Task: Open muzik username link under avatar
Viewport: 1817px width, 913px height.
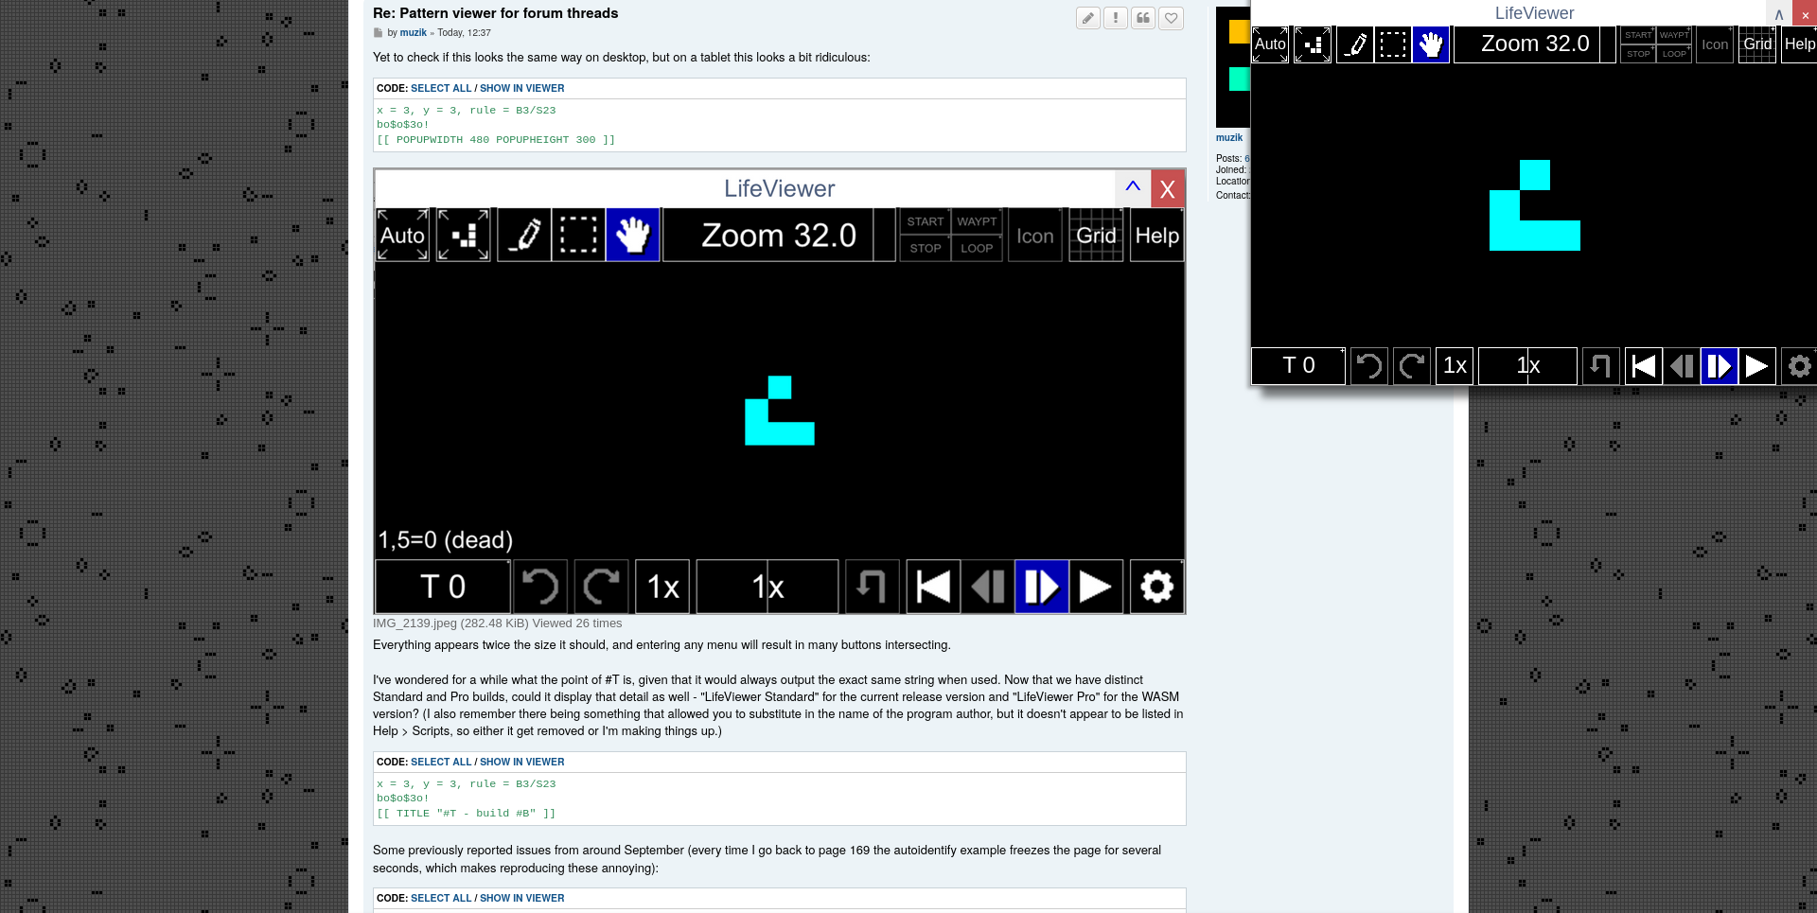Action: (1229, 138)
